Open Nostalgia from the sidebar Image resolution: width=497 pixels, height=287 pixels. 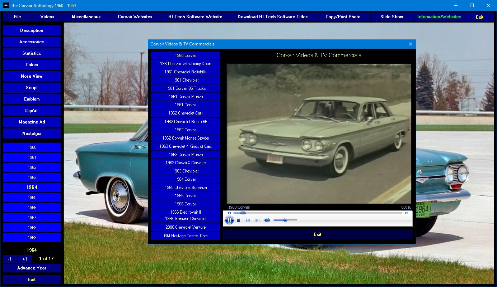tap(32, 133)
